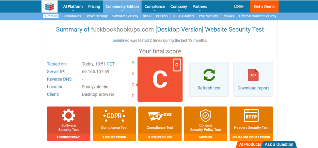The width and height of the screenshot is (318, 148).
Task: Expand the Compliance menu
Action: point(154,7)
